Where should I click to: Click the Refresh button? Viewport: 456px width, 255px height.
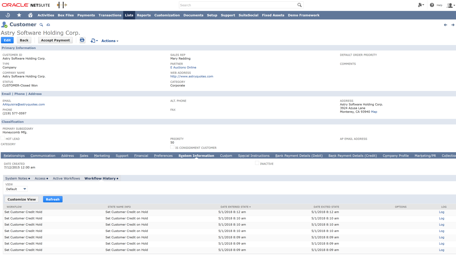point(53,199)
